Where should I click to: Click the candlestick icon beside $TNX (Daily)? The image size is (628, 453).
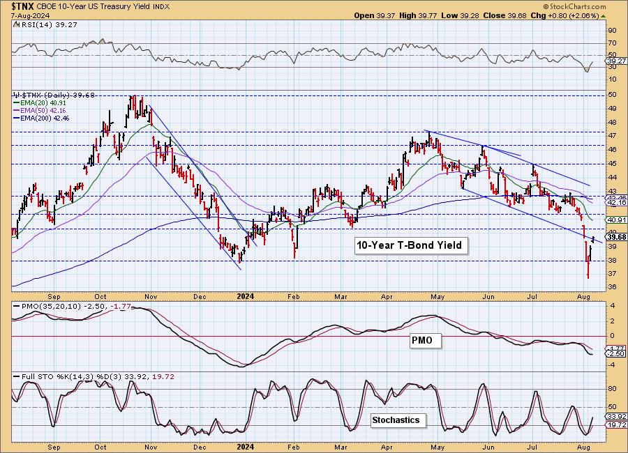[x=17, y=95]
